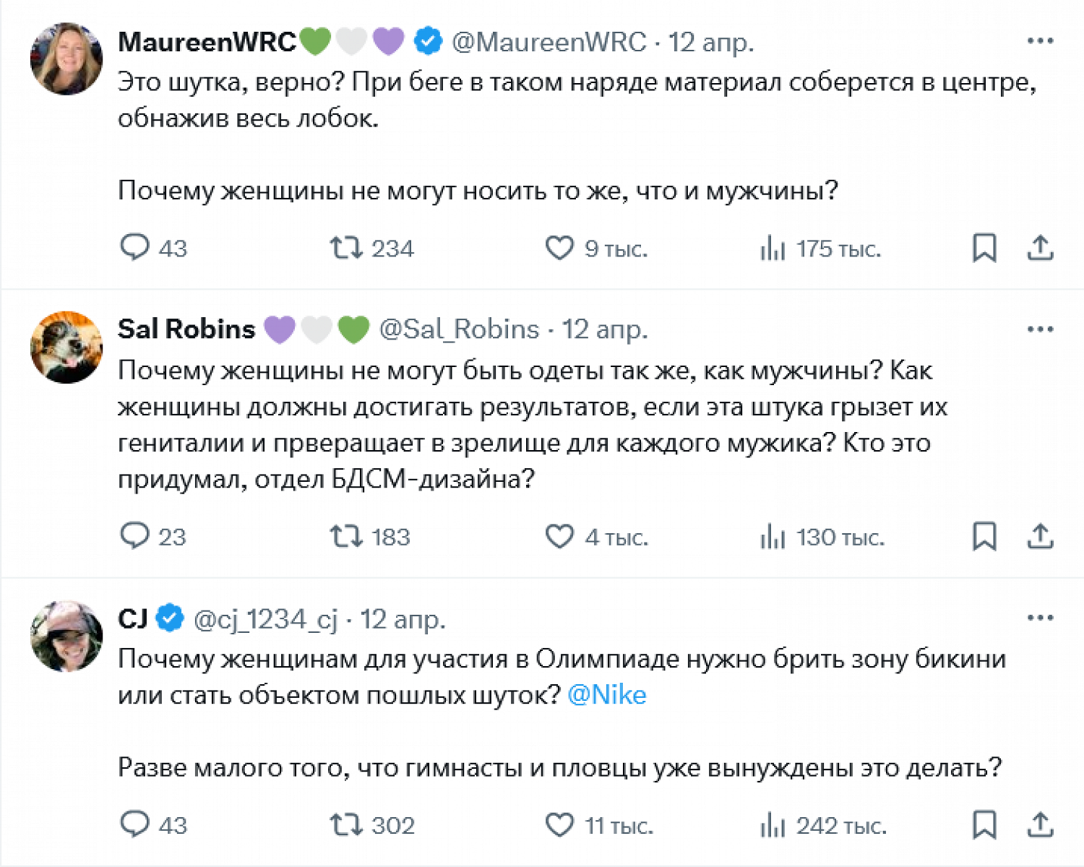Screen dimensions: 1084x867
Task: Click CJ's profile avatar
Action: coord(66,636)
